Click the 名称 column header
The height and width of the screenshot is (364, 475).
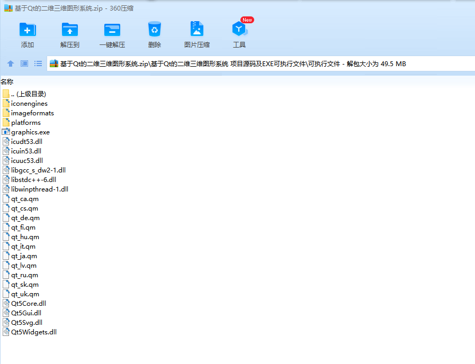click(7, 81)
